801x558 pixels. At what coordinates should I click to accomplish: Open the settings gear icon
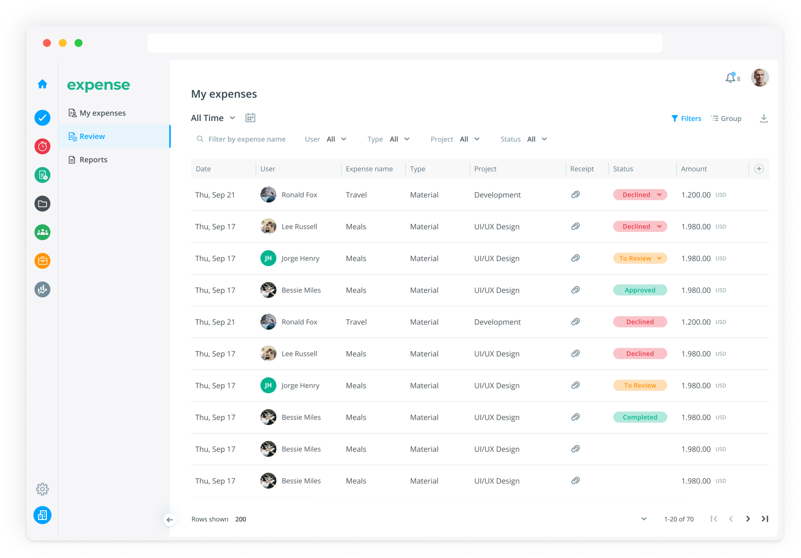click(42, 489)
